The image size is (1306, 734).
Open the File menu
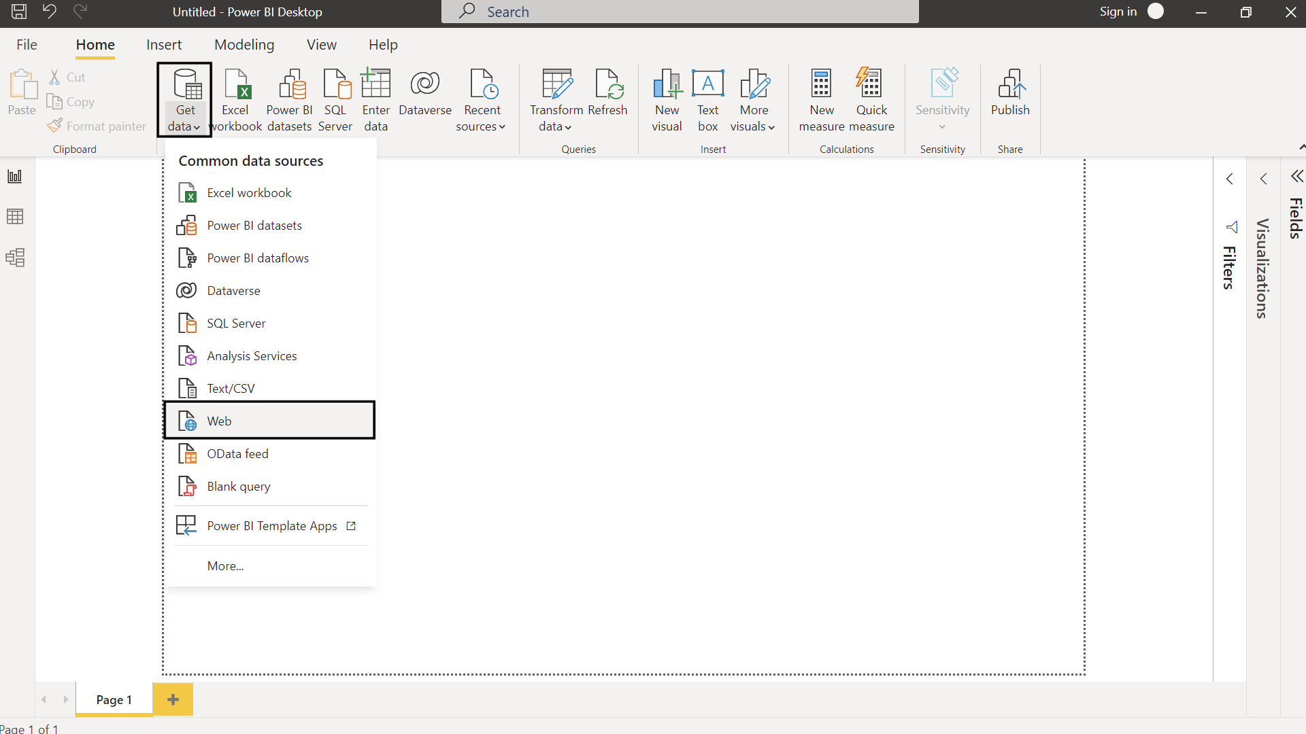tap(27, 45)
